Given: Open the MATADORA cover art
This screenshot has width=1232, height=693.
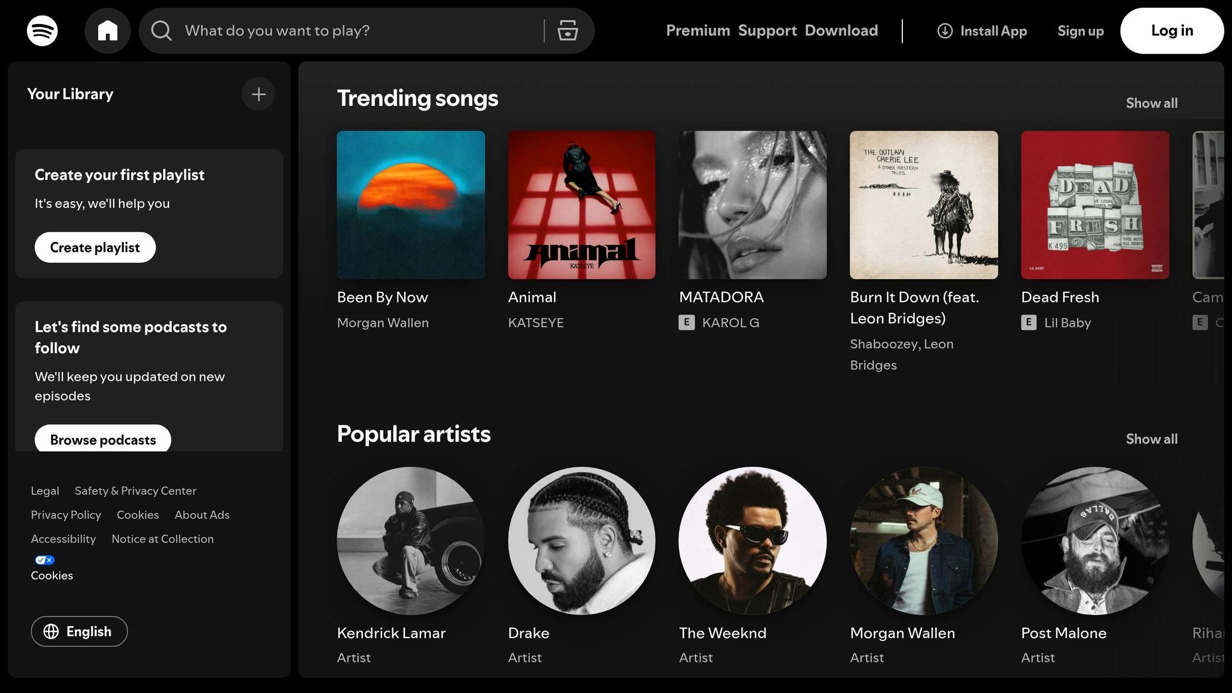Looking at the screenshot, I should [753, 205].
